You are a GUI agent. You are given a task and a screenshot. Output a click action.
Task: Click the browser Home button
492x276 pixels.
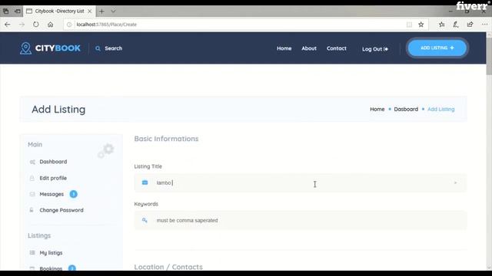point(50,25)
